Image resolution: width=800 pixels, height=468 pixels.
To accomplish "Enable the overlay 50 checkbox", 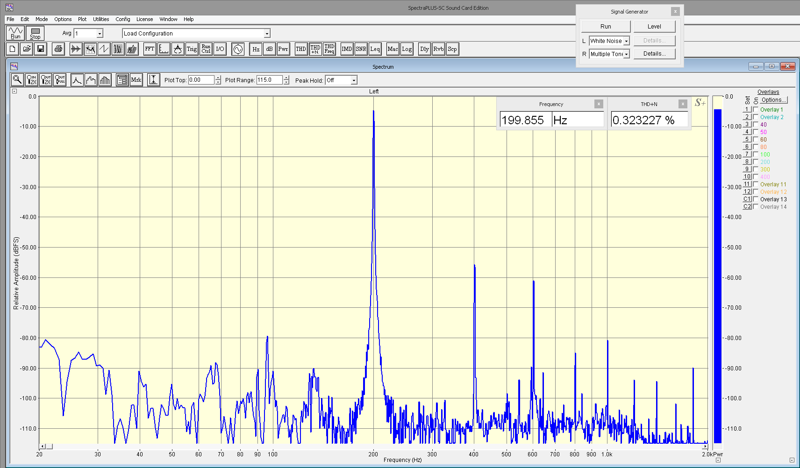I will (x=756, y=132).
